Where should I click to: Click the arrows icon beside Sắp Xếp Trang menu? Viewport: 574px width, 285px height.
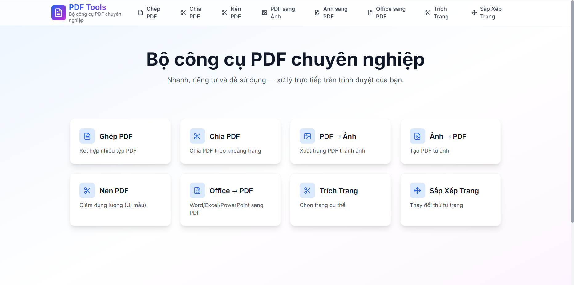[473, 12]
